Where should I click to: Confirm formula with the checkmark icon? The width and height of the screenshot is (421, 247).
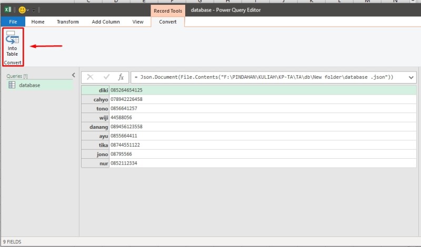tap(106, 77)
